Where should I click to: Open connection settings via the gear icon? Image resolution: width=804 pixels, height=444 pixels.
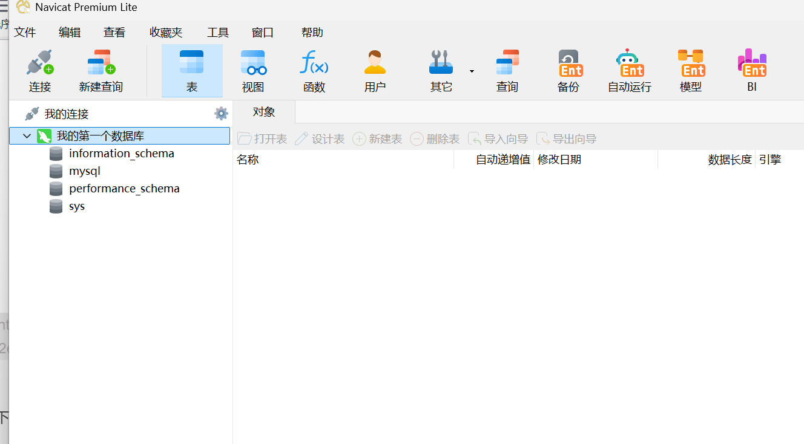tap(222, 113)
